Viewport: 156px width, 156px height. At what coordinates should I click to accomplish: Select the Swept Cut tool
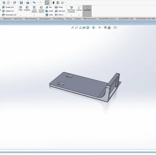click(x=8, y=7)
